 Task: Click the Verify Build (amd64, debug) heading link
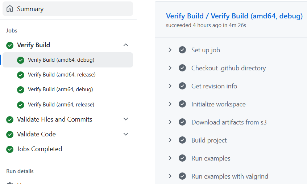pos(234,16)
